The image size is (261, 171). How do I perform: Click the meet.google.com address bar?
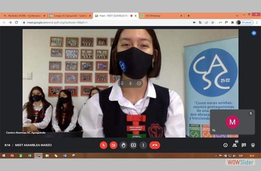pos(106,22)
